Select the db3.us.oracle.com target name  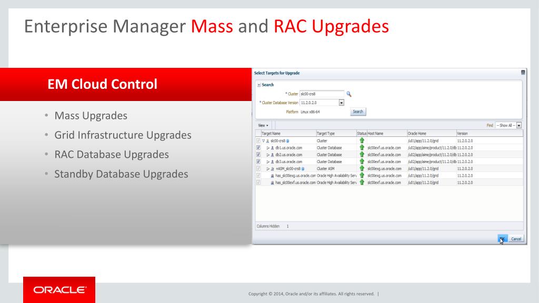289,162
